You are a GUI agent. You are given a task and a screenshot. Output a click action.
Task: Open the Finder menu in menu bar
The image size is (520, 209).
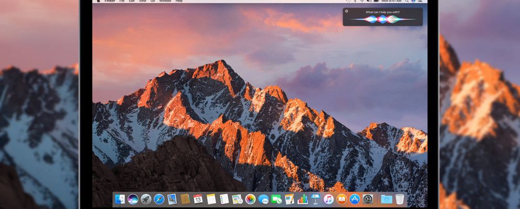coord(110,2)
